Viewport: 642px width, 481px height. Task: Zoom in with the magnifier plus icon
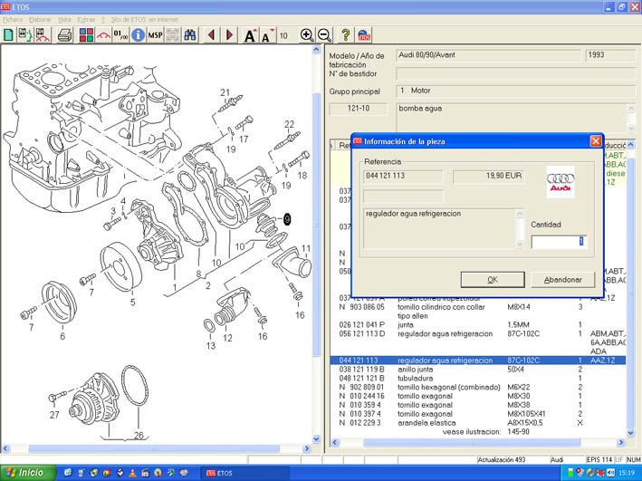tap(307, 34)
